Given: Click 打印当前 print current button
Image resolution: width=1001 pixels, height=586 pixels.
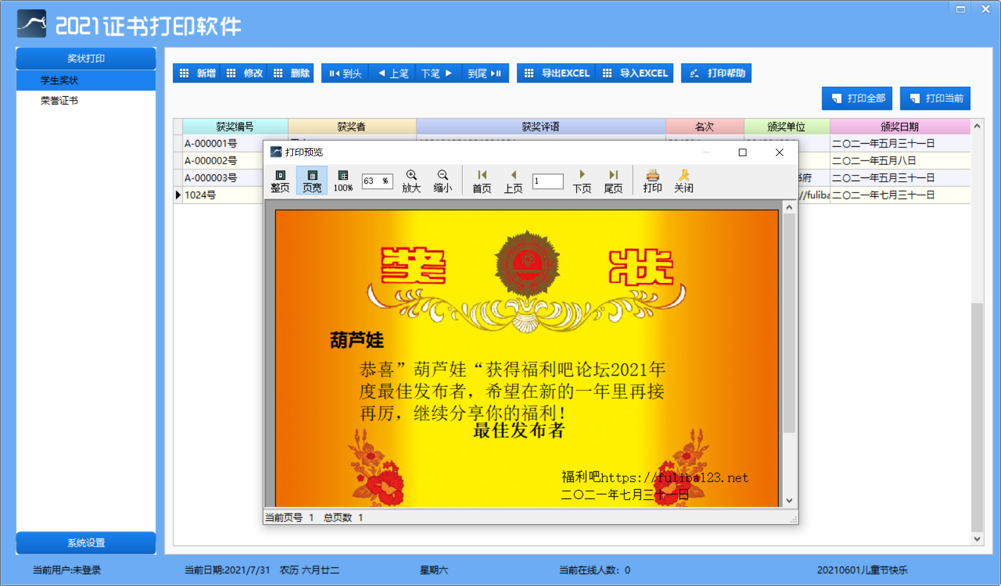Looking at the screenshot, I should (x=935, y=98).
